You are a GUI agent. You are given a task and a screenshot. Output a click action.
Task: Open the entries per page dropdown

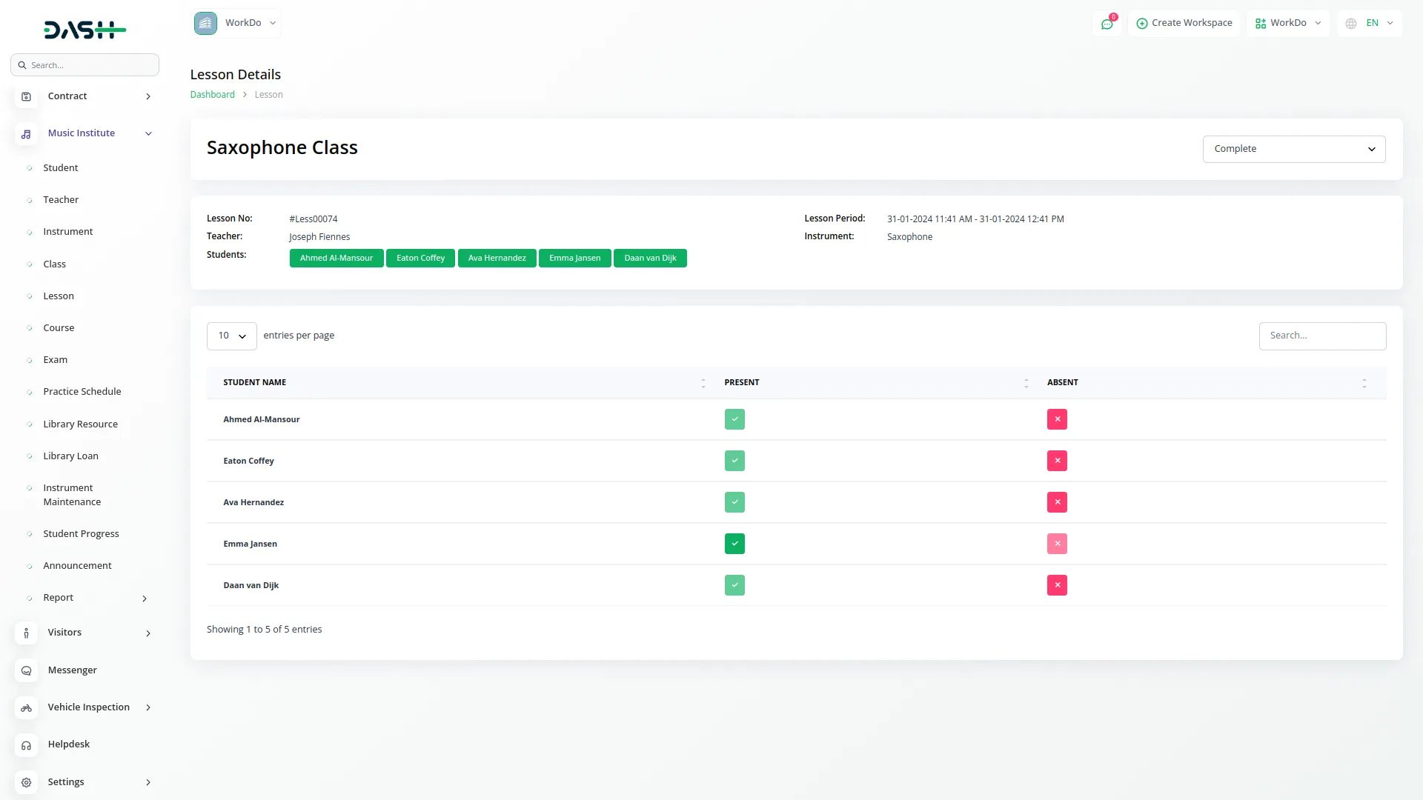[231, 336]
